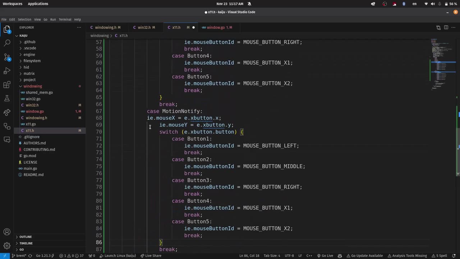Click the Copilot face icon in status bar
The height and width of the screenshot is (259, 460).
pos(340,256)
